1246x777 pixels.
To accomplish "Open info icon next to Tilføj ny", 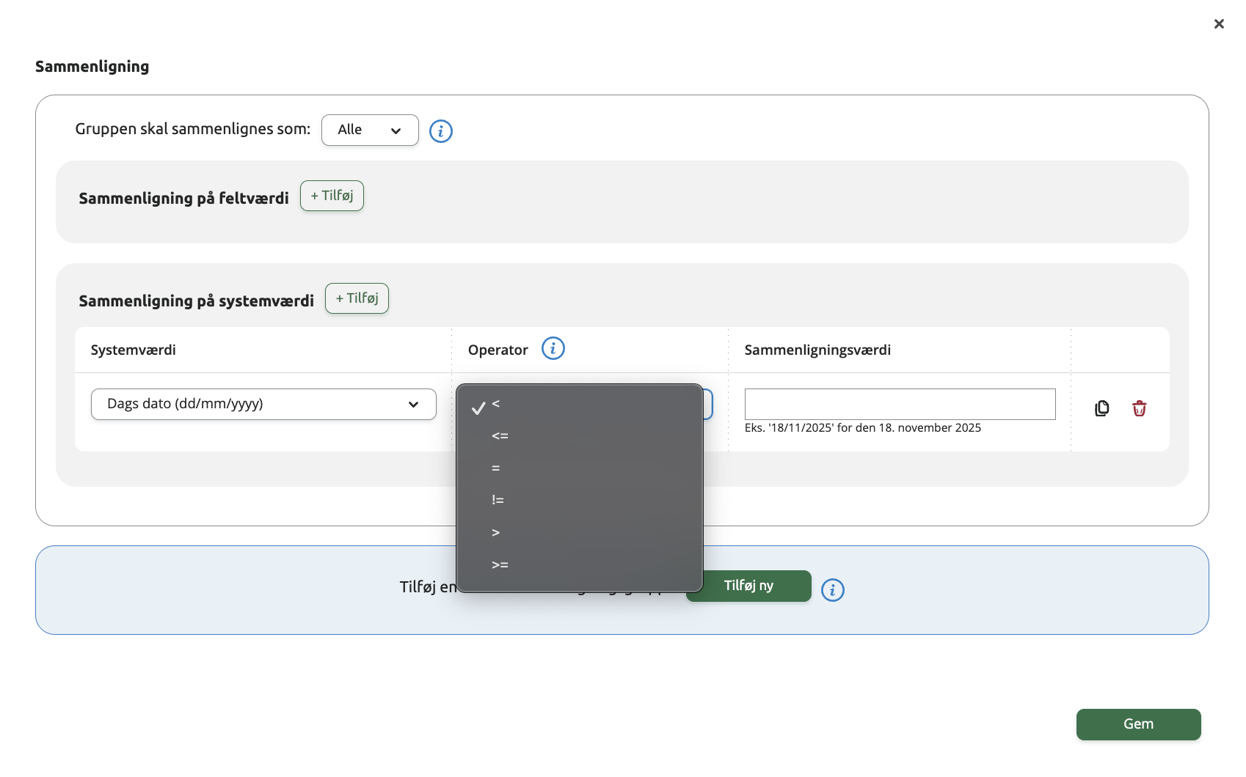I will click(833, 590).
